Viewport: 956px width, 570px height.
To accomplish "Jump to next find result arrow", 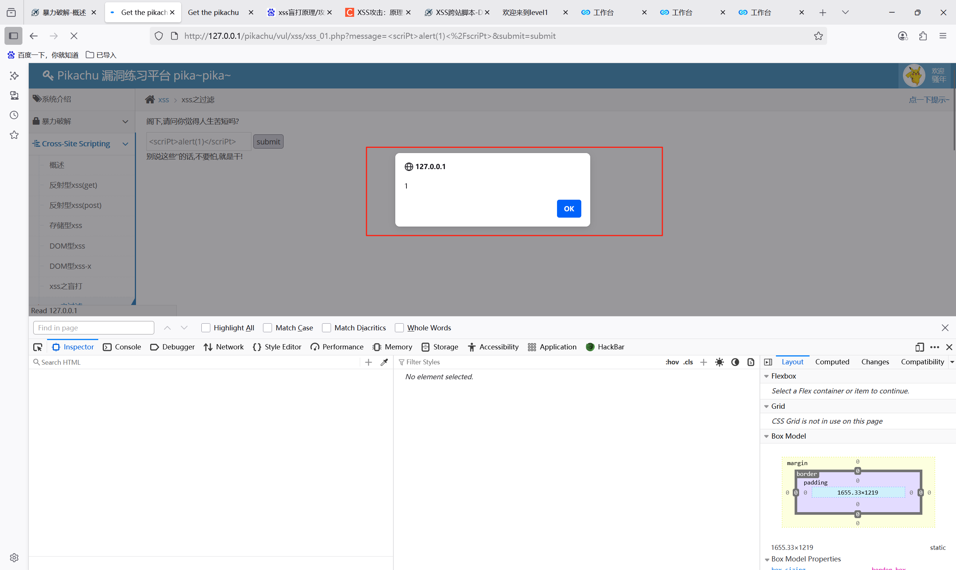I will [x=184, y=328].
